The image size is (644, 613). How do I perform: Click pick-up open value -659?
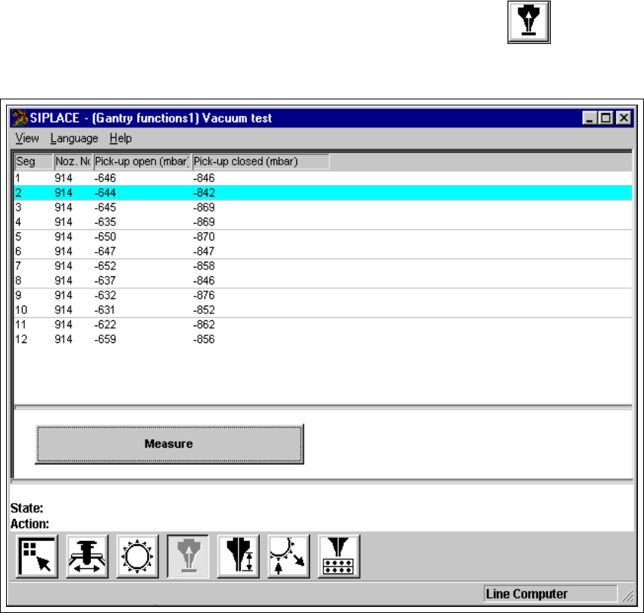(x=105, y=339)
